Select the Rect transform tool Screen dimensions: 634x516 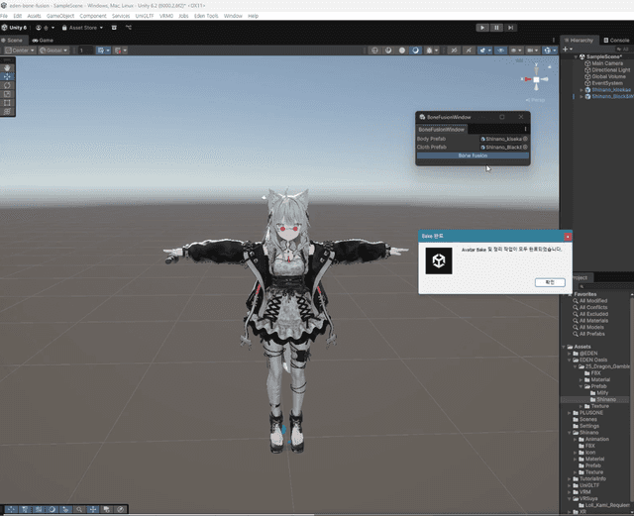tap(8, 103)
